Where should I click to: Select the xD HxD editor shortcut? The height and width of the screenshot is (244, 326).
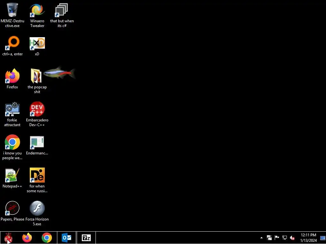[x=37, y=43]
